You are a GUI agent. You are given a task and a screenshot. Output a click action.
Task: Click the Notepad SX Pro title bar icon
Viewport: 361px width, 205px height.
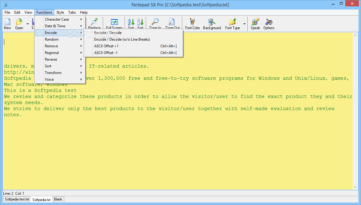[5, 4]
